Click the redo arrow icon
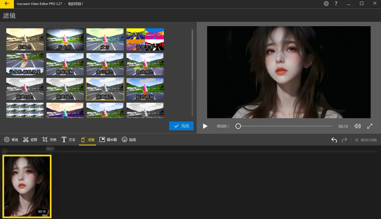 344,140
